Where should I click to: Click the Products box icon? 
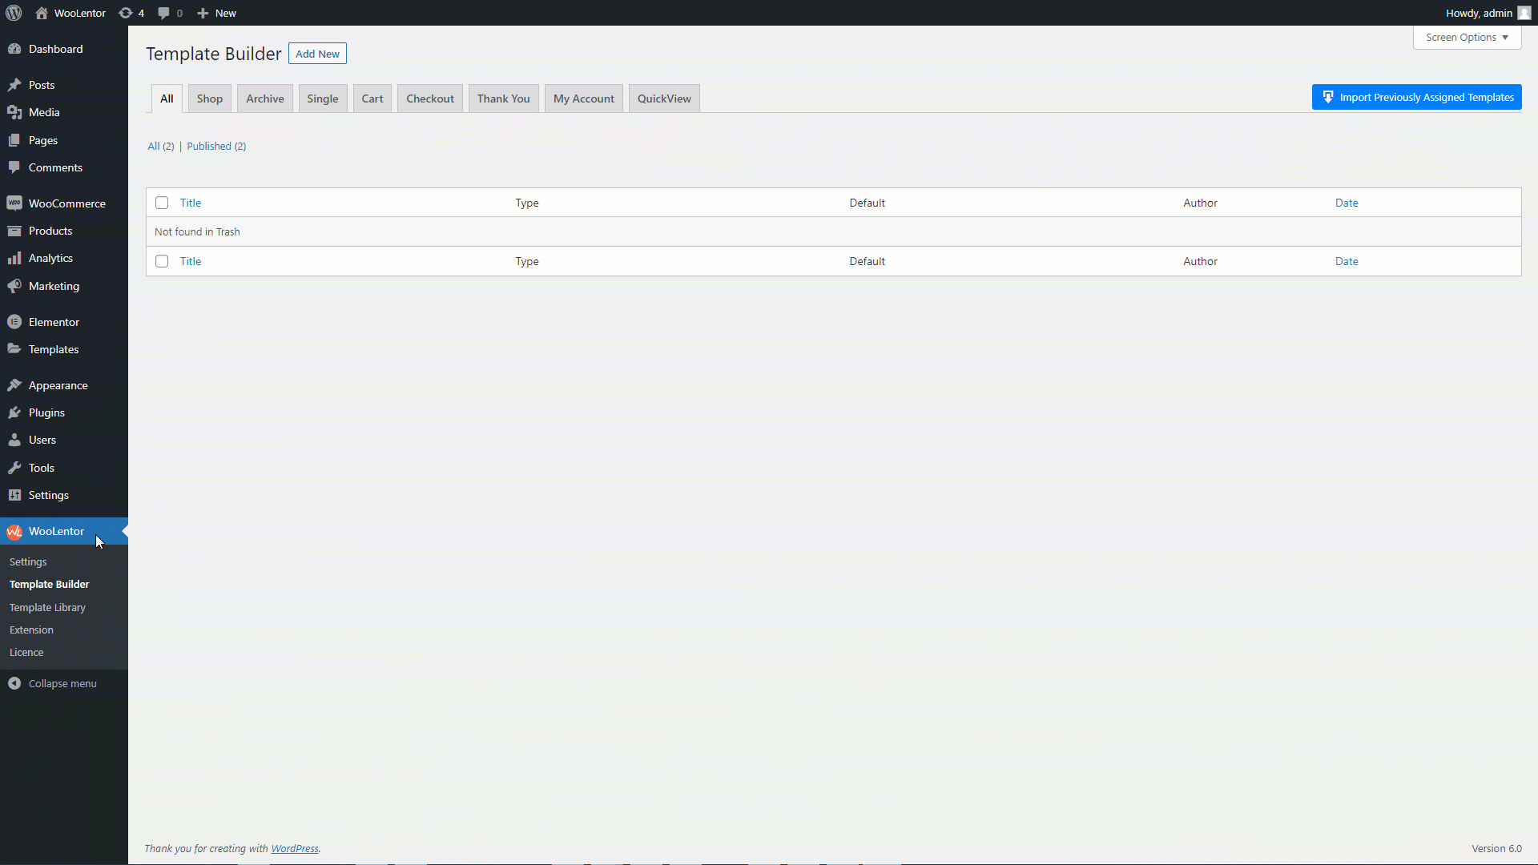click(14, 231)
